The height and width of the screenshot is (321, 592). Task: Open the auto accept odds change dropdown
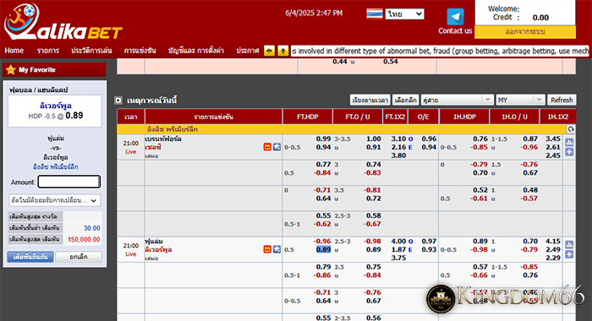pos(54,200)
